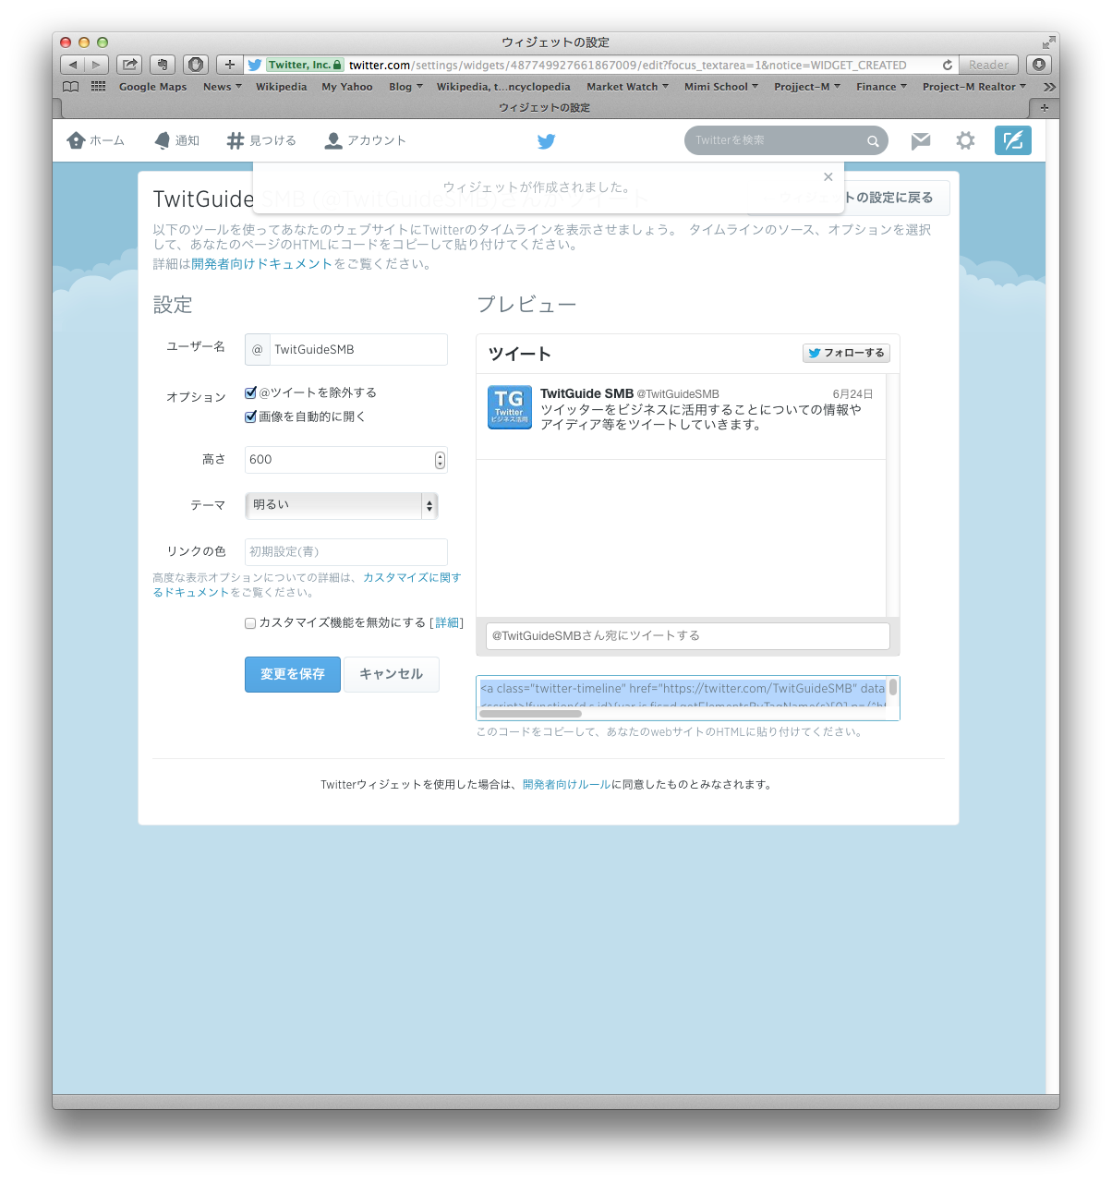1112x1182 pixels.
Task: Expand Mimi School bookmarks folder
Action: click(721, 87)
